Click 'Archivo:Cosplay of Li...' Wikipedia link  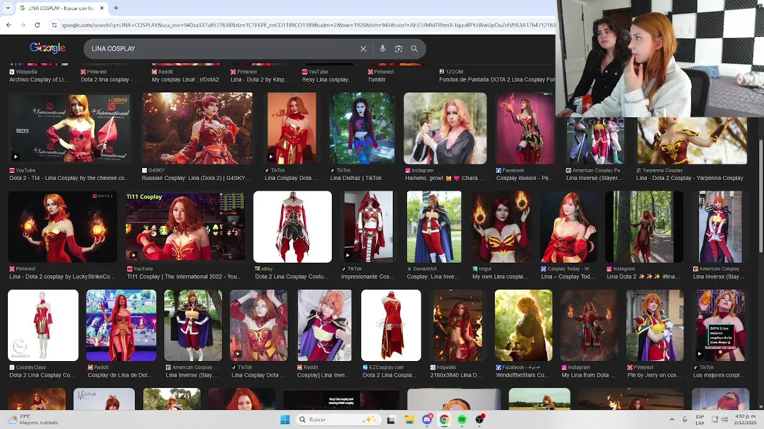click(x=39, y=79)
